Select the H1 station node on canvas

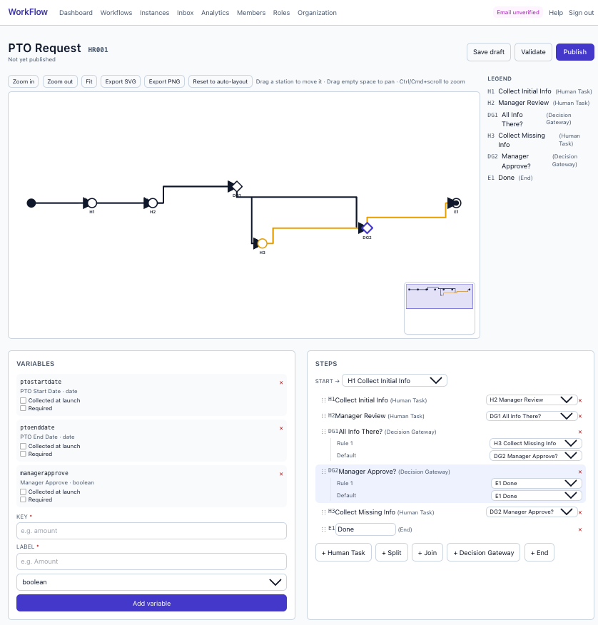coord(92,203)
